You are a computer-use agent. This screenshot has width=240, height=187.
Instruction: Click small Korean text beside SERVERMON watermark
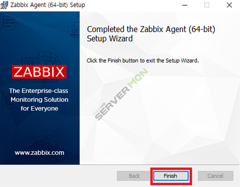(x=99, y=109)
